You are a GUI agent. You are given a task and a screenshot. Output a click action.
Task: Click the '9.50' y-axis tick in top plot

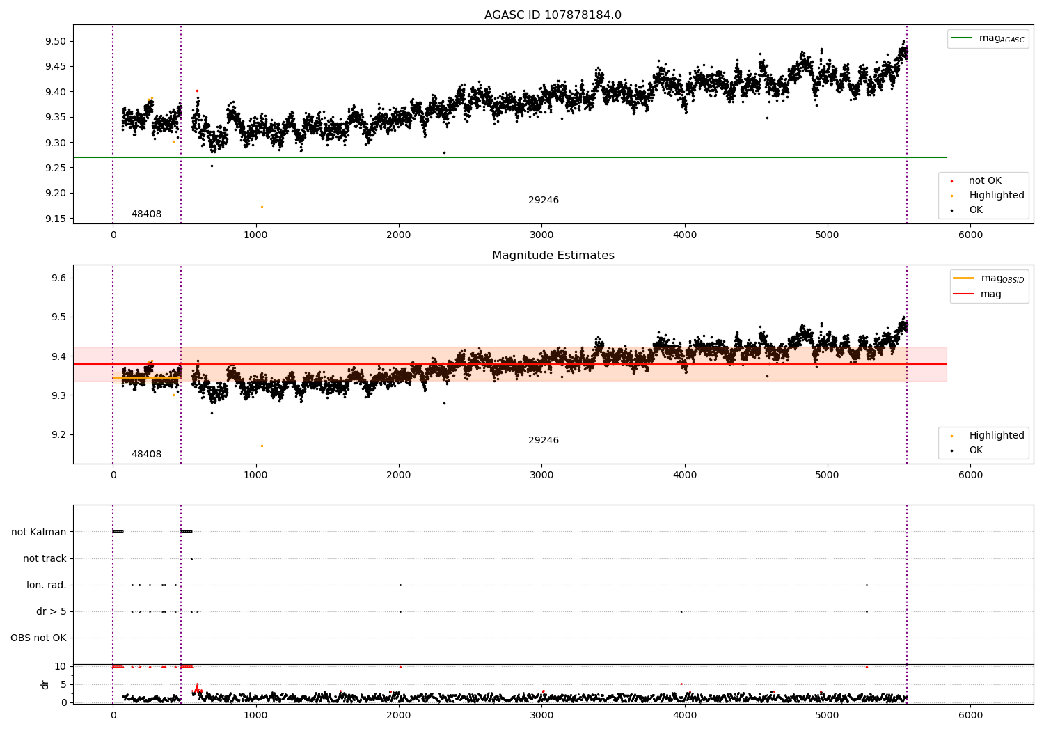(x=56, y=41)
